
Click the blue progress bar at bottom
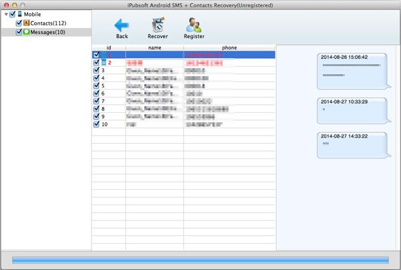(x=200, y=260)
